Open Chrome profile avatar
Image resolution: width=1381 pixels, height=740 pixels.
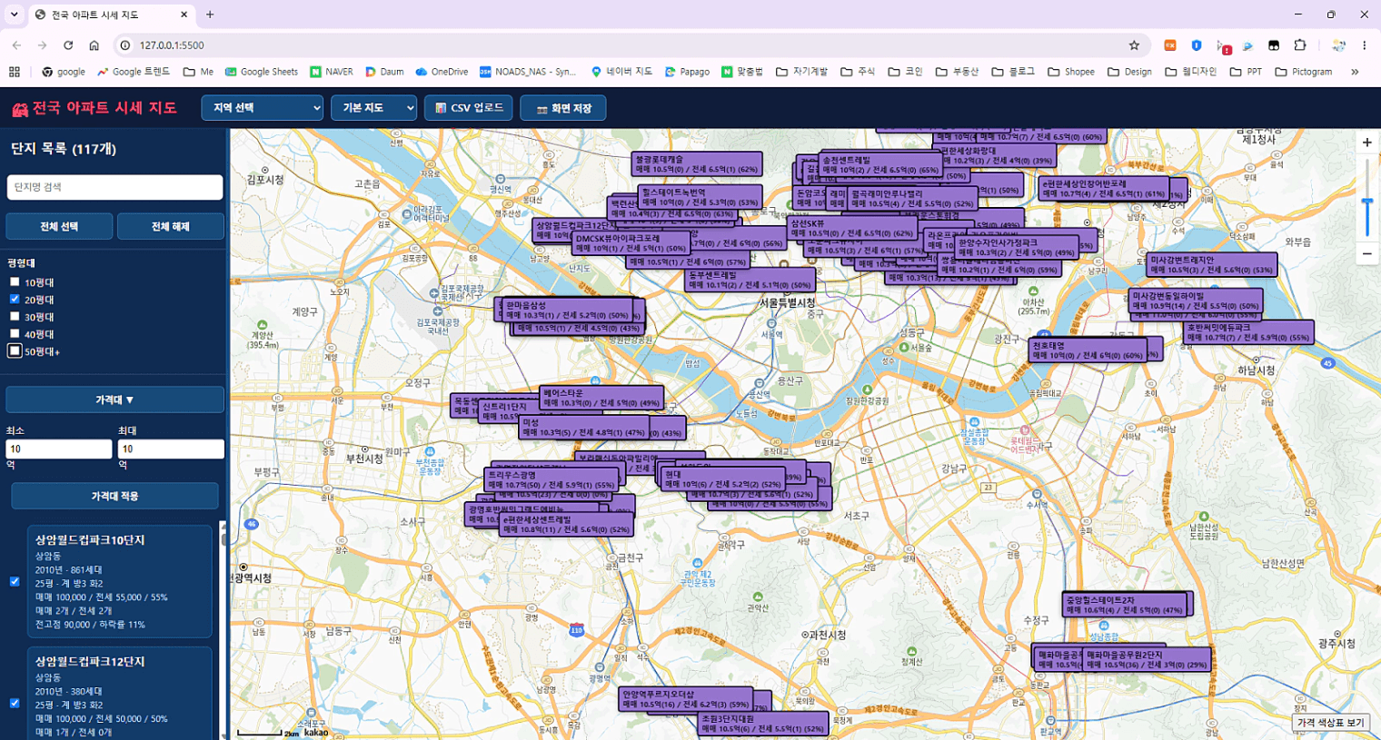(x=1338, y=45)
